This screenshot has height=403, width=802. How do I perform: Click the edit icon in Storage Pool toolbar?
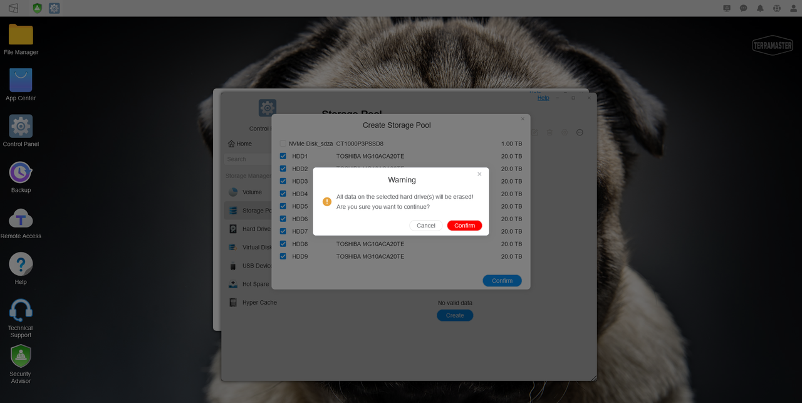(534, 132)
